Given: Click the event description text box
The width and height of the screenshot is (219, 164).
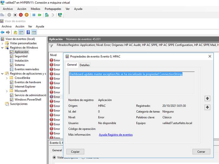Looking at the screenshot, I should (x=132, y=83).
